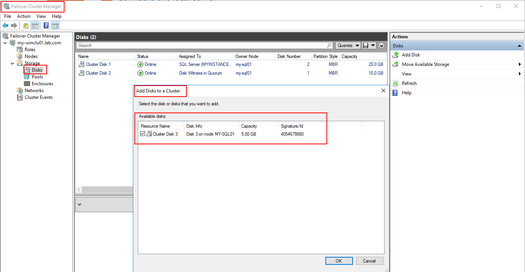This screenshot has width=525, height=272.
Task: Click the Cluster Events icon in tree
Action: [x=20, y=97]
